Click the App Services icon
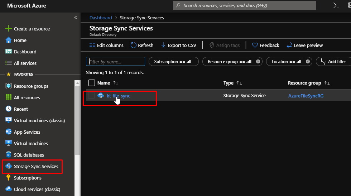The image size is (351, 196). 9,132
